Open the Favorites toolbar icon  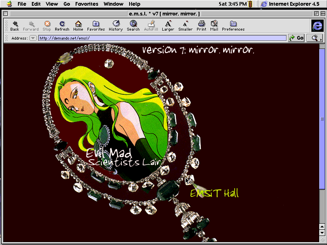(96, 24)
